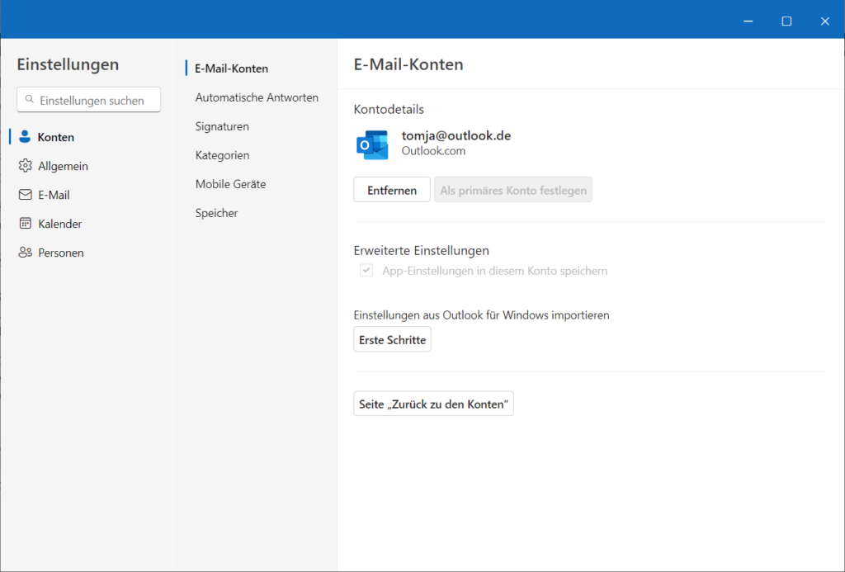Switch to the Speicher tab
The height and width of the screenshot is (572, 845).
tap(215, 212)
